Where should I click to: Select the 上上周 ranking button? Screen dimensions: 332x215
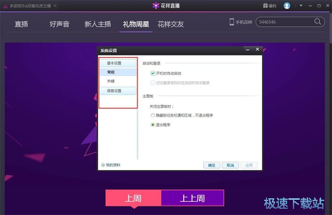click(x=193, y=198)
